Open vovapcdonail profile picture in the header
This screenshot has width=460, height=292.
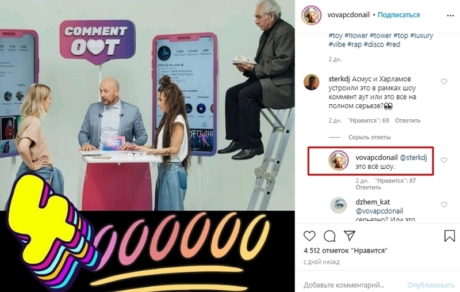coord(311,15)
